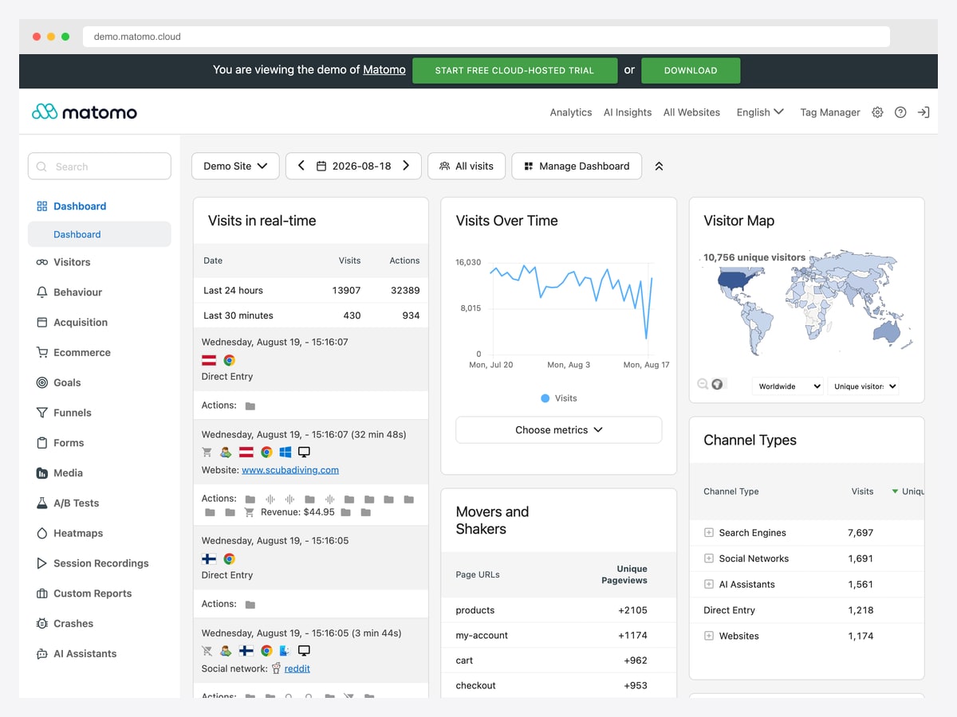Viewport: 957px width, 717px height.
Task: Expand the Websites row
Action: click(x=708, y=636)
